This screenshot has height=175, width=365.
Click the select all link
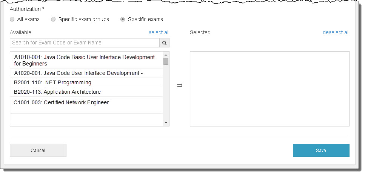(159, 32)
